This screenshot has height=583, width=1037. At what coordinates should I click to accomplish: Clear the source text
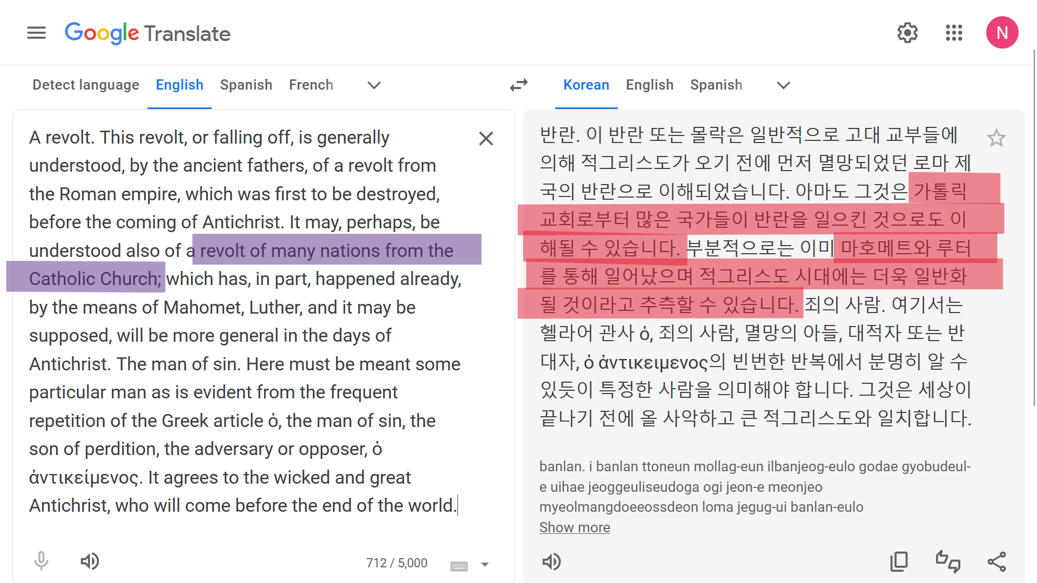(x=486, y=139)
